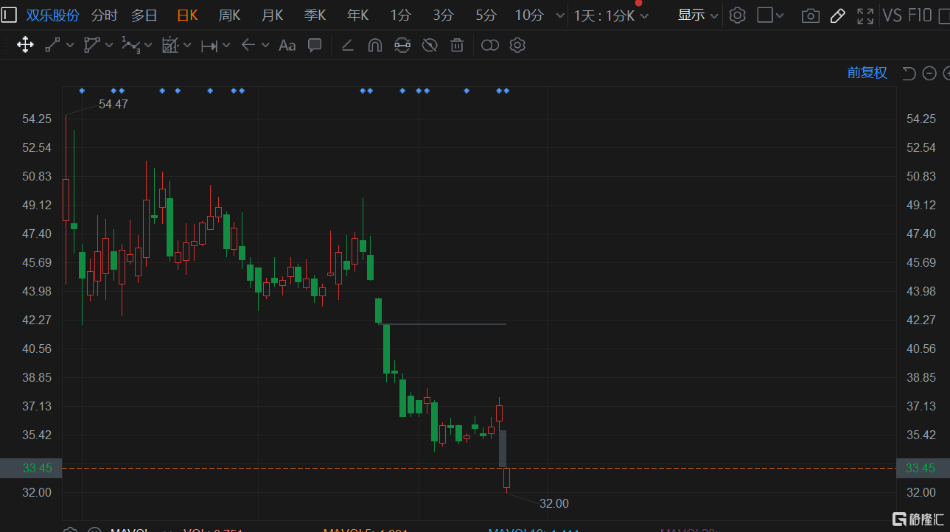Image resolution: width=950 pixels, height=532 pixels.
Task: Select the 5分 minute chart tab
Action: click(486, 15)
